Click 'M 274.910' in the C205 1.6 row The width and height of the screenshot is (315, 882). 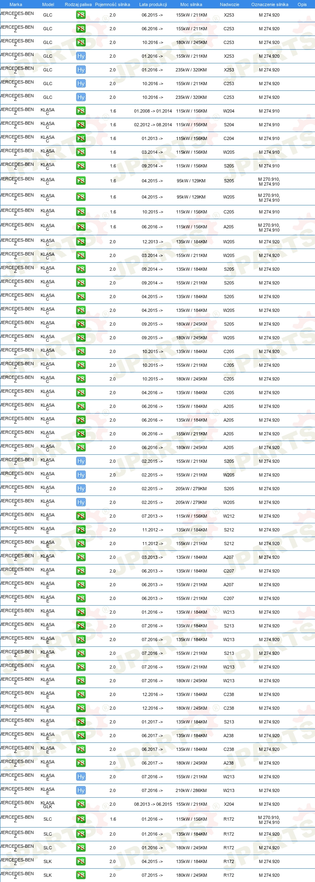pos(269,212)
